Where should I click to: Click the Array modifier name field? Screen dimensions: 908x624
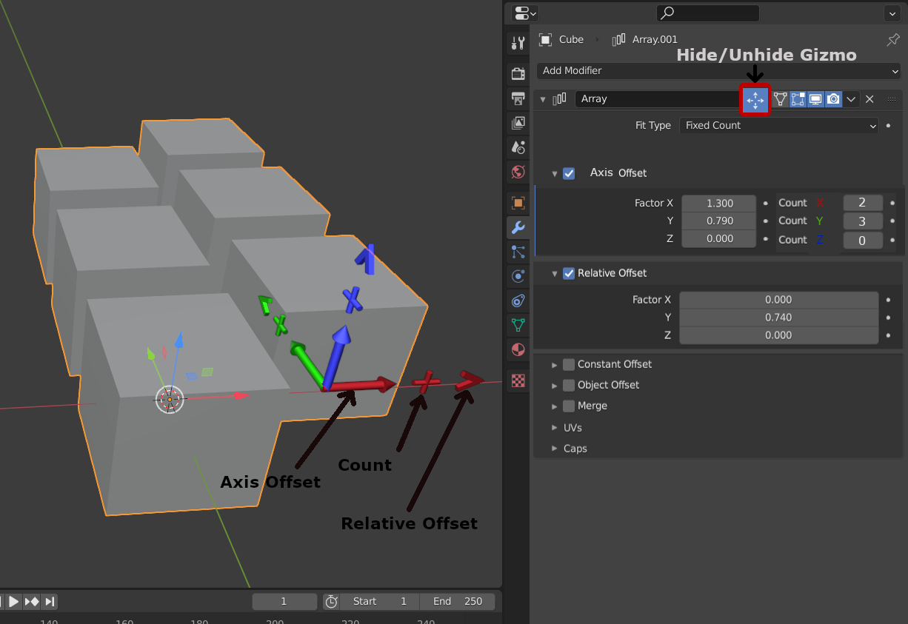tap(658, 98)
